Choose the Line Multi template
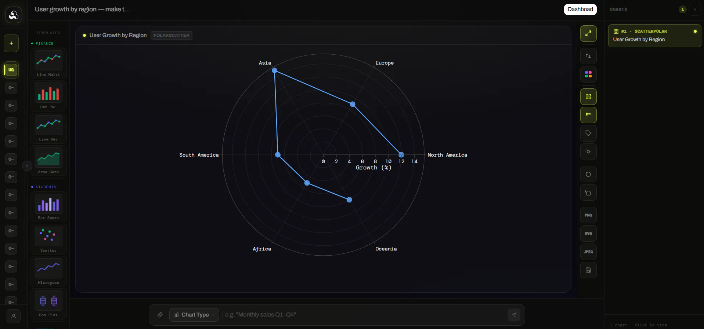 48,63
